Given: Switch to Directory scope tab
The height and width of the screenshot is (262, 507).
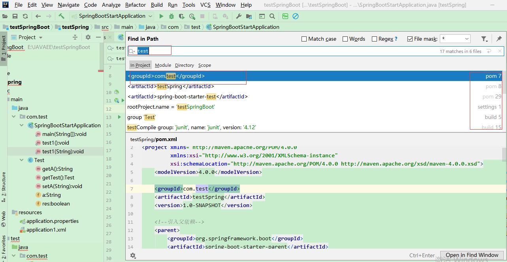Looking at the screenshot, I should tap(185, 65).
